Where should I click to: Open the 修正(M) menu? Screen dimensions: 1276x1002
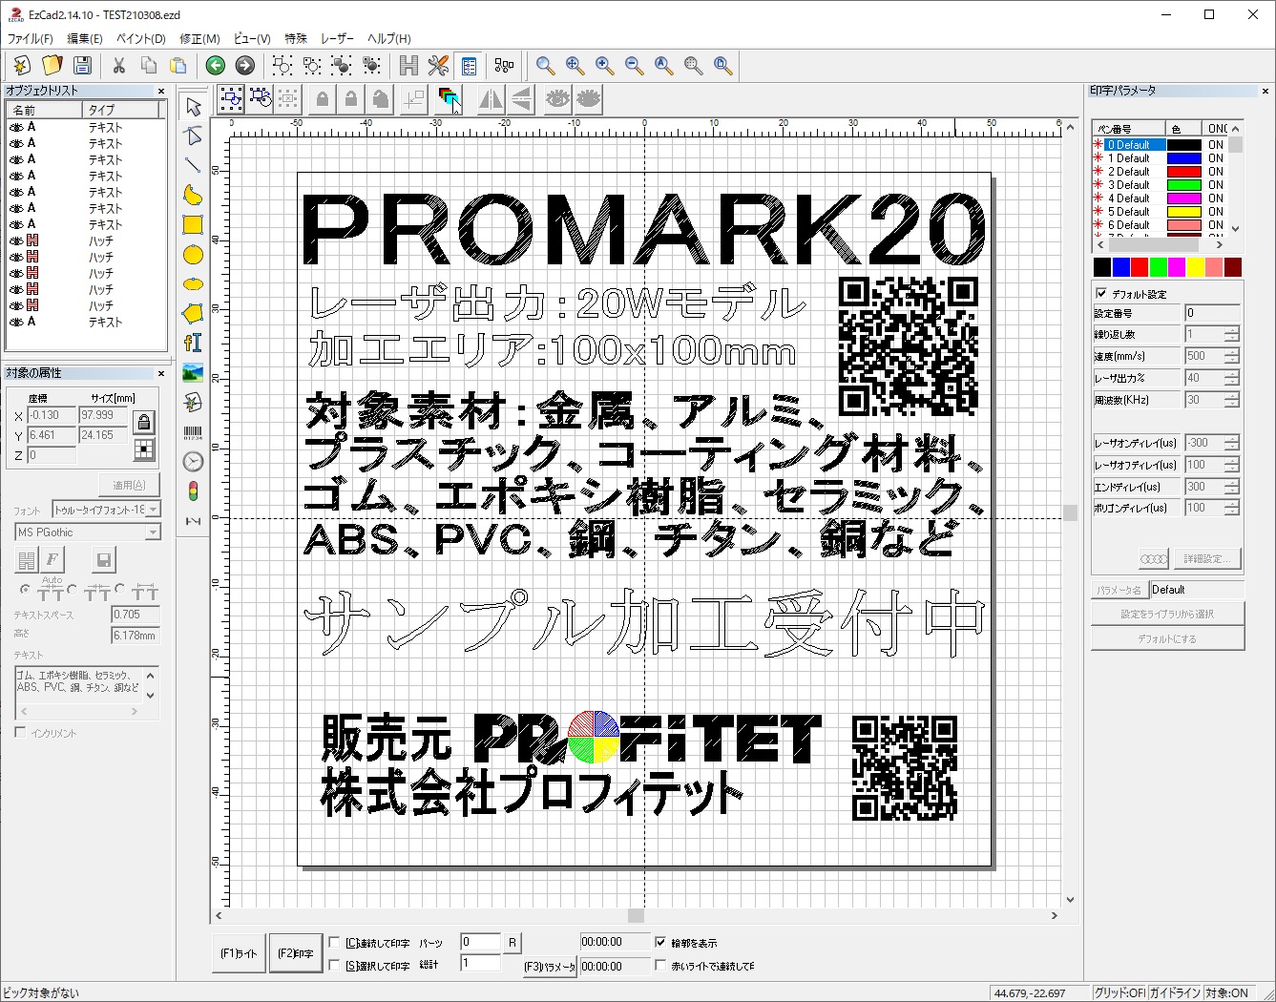(x=199, y=39)
